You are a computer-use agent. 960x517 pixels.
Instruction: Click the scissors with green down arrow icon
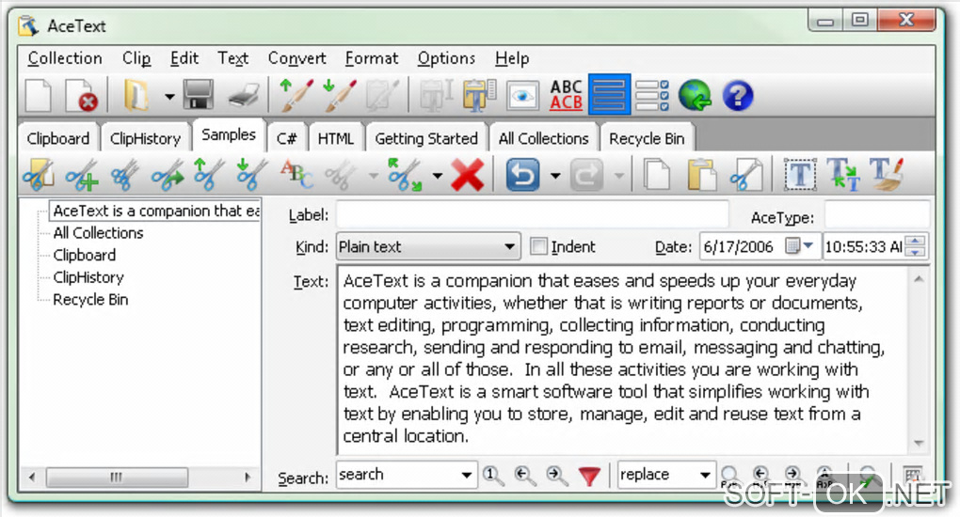click(251, 175)
